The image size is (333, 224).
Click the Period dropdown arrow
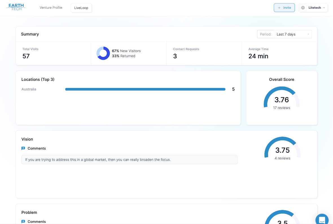pos(308,34)
